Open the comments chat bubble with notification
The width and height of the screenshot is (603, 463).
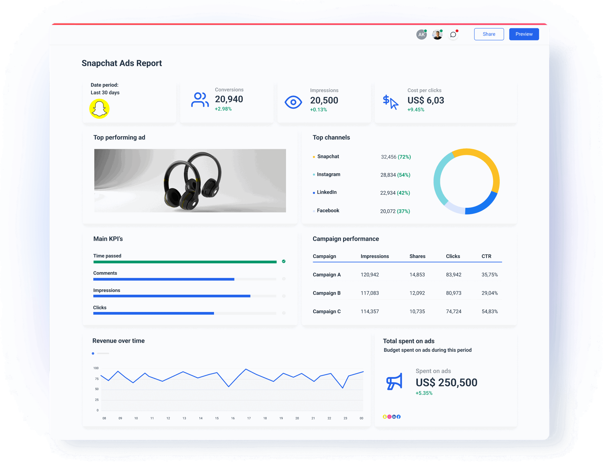(x=453, y=34)
